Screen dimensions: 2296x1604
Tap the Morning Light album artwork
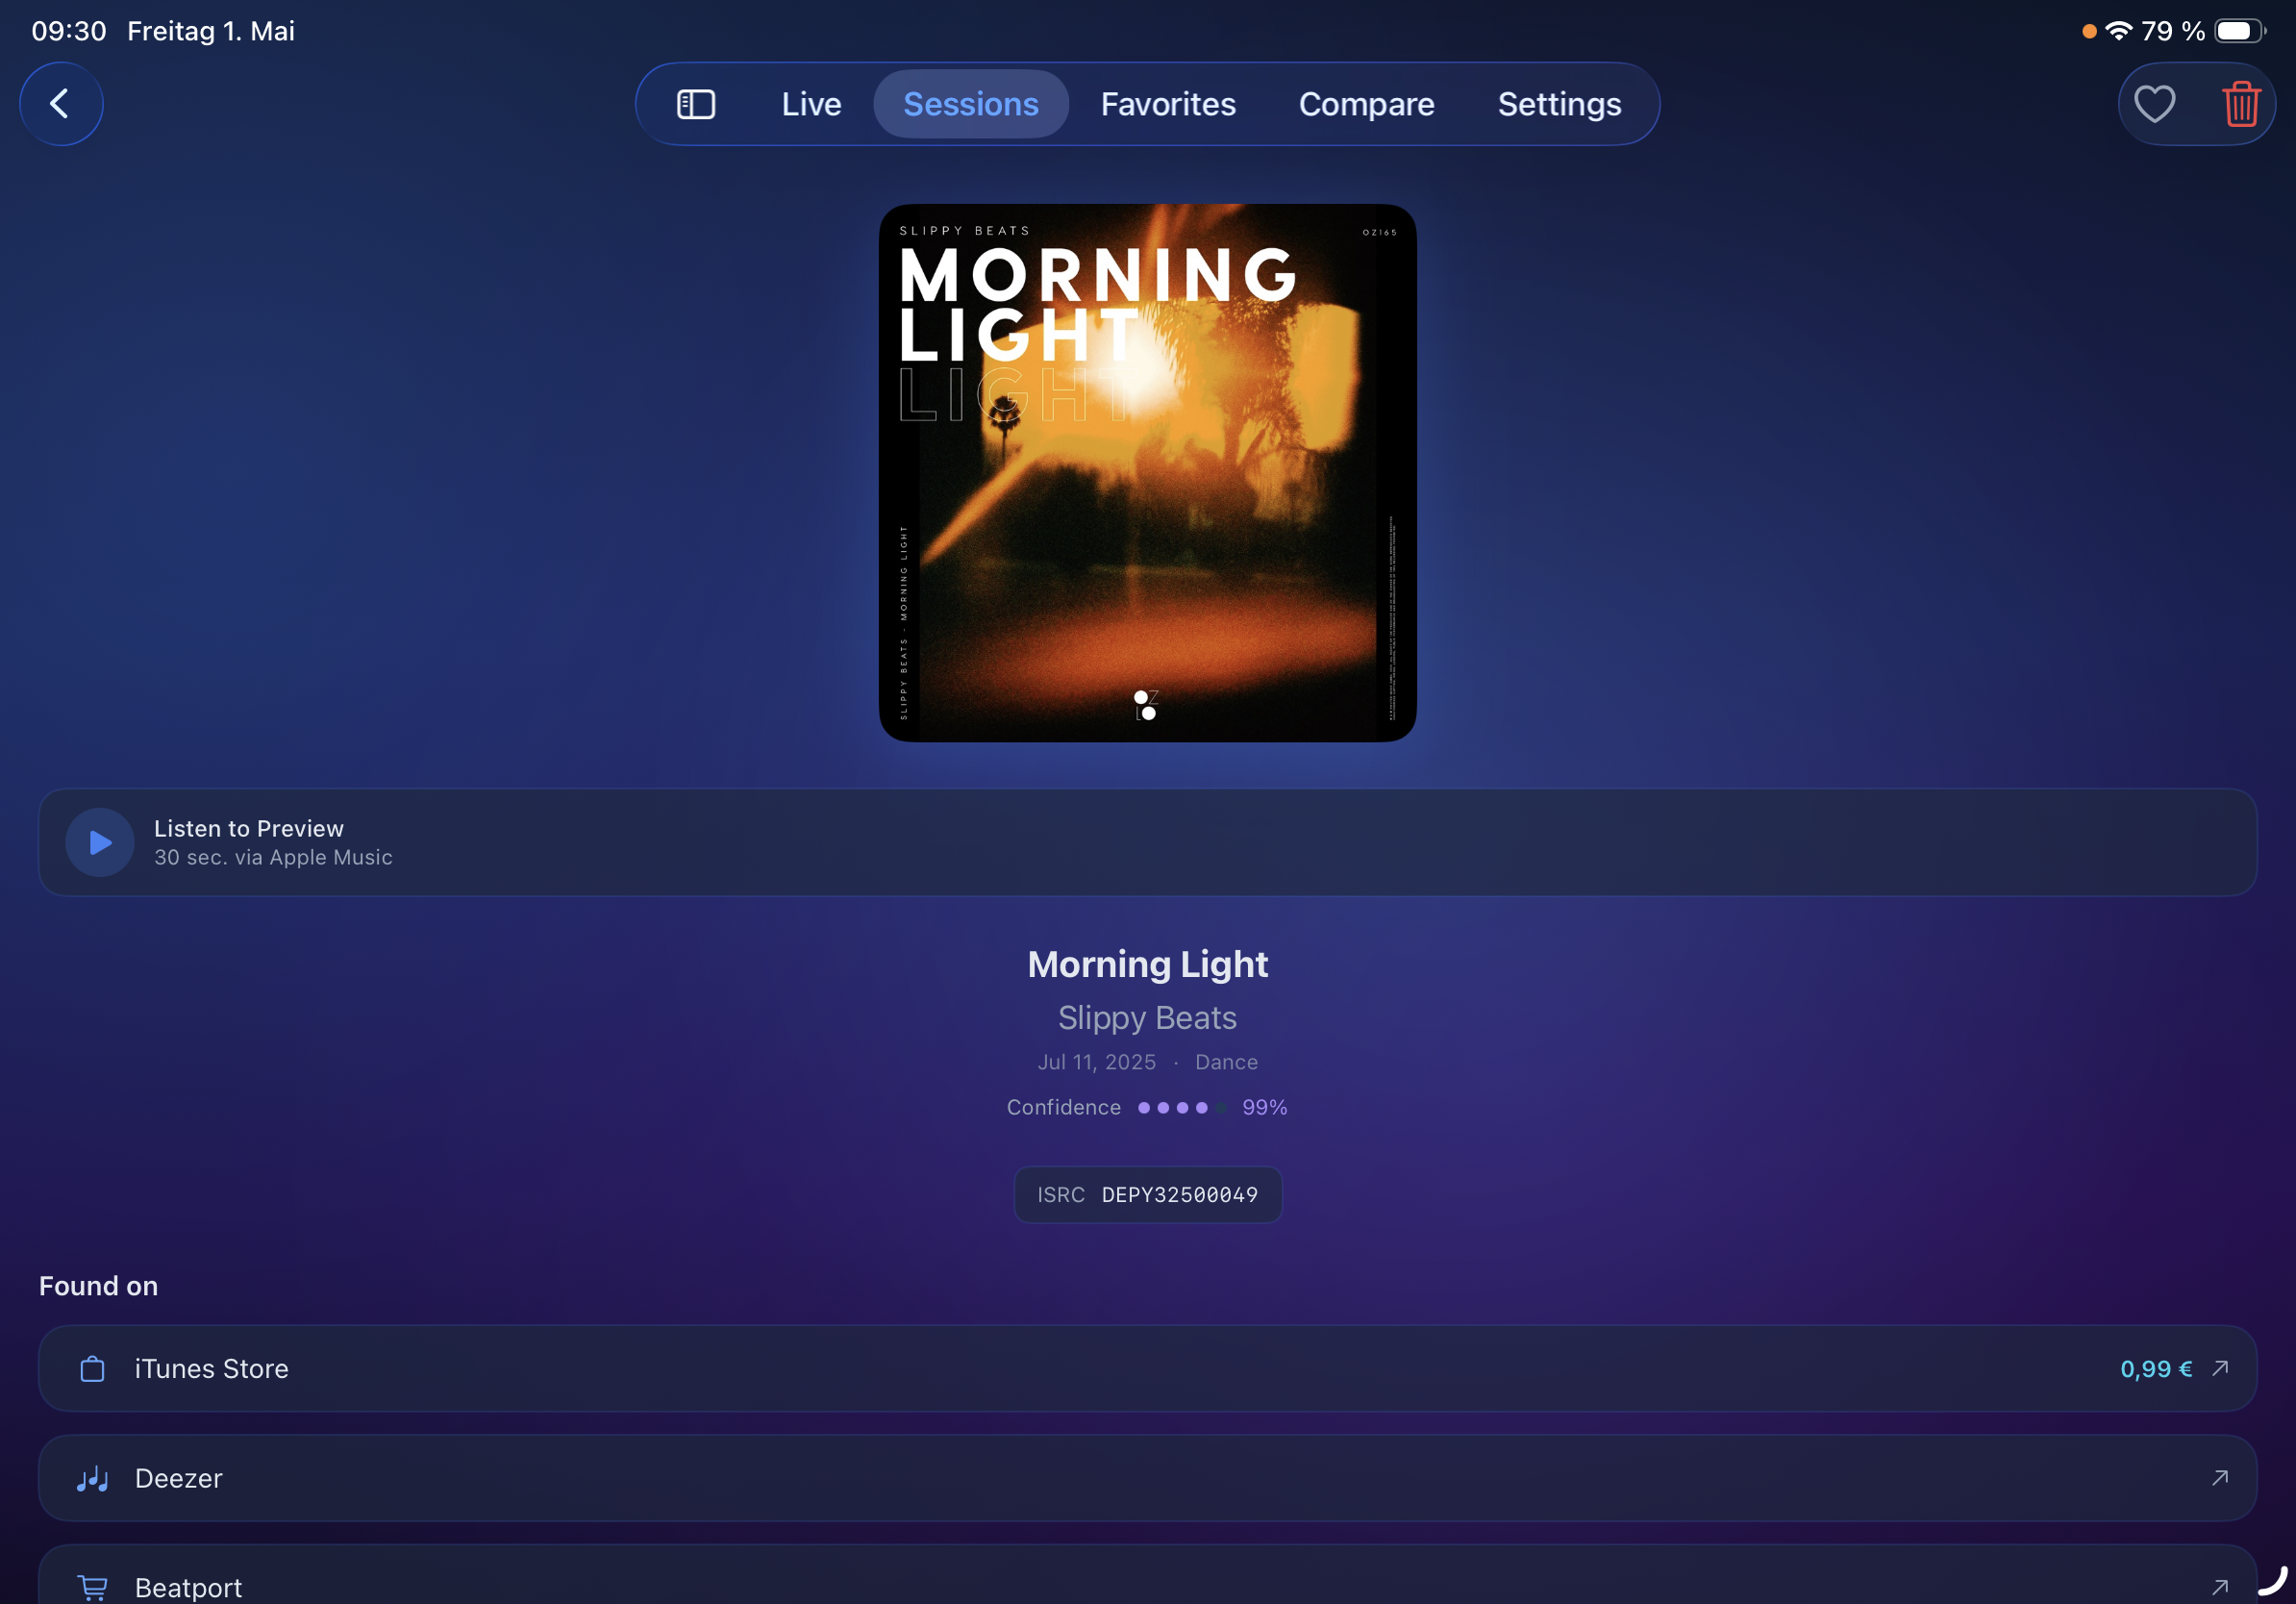(1148, 473)
